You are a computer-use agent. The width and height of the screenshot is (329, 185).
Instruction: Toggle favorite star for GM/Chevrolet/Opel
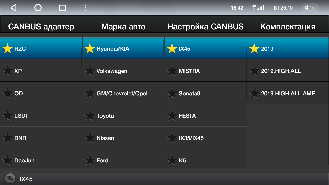click(x=90, y=93)
